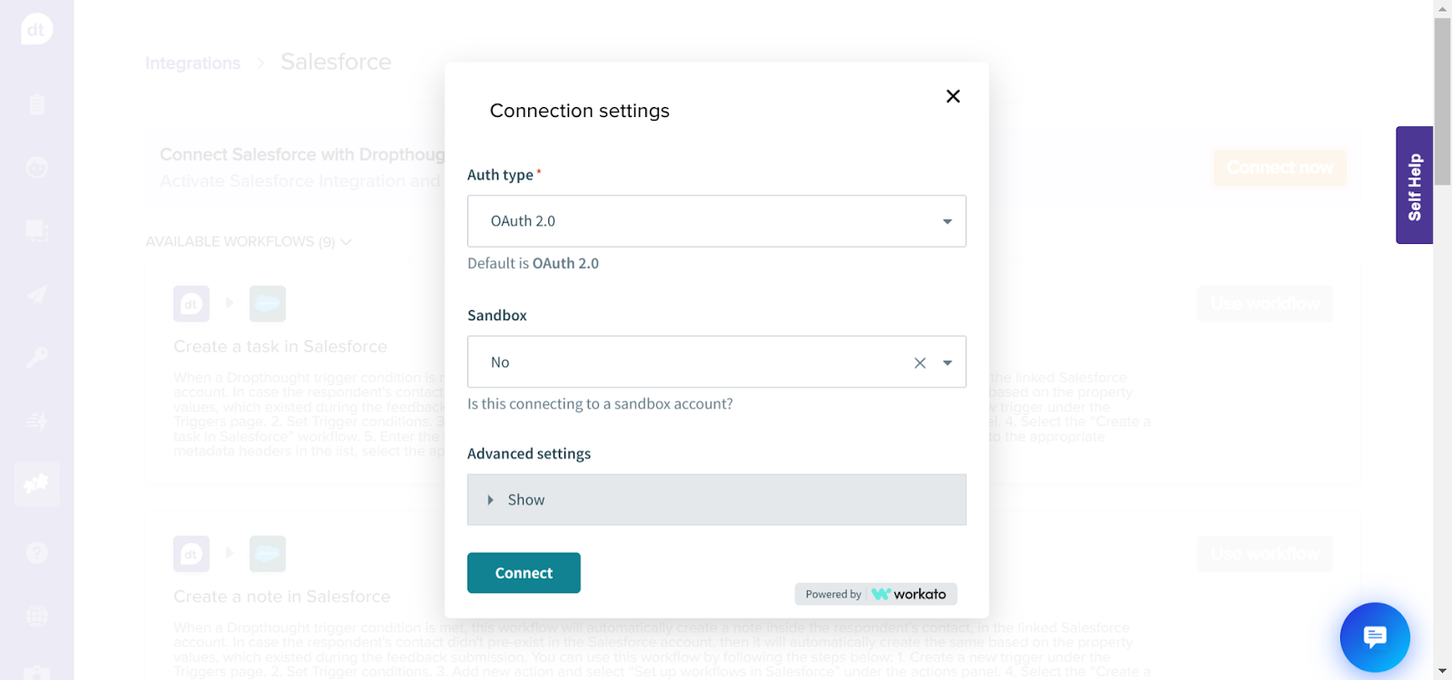Click the Powered by Workato badge
This screenshot has height=680, width=1452.
876,594
